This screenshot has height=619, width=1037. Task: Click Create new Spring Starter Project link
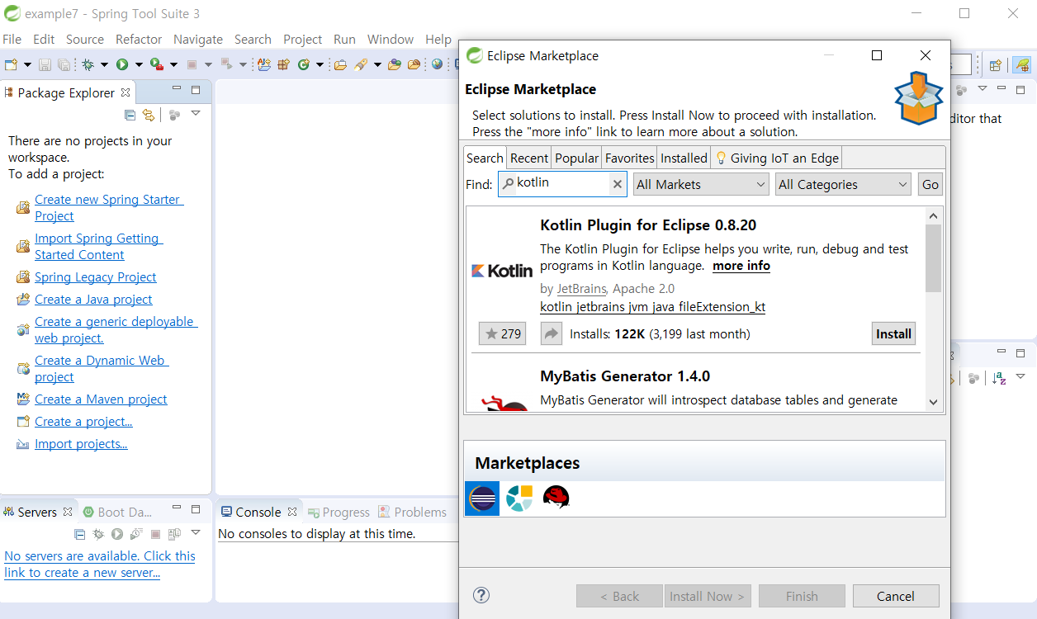109,207
